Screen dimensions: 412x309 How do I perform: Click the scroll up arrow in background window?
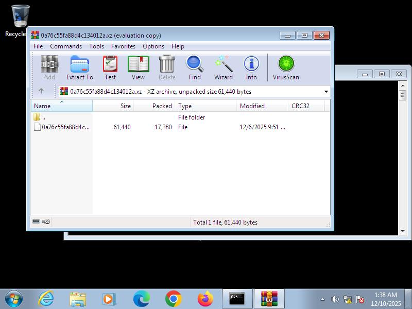click(403, 95)
